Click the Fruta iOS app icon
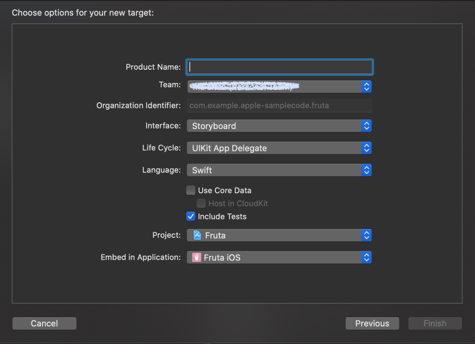This screenshot has height=344, width=475. click(197, 258)
